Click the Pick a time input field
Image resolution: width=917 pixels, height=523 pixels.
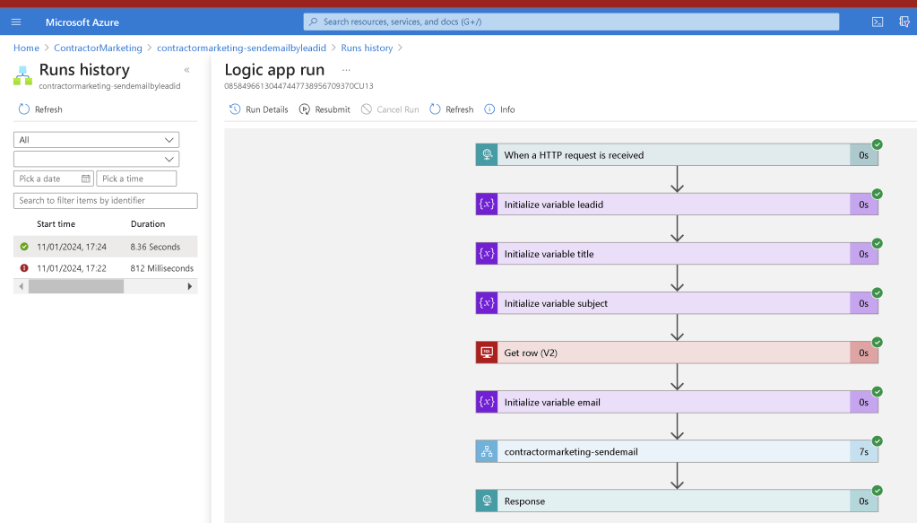[136, 179]
